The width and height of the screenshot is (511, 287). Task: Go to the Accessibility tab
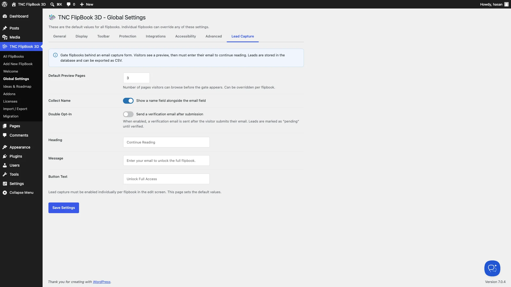(186, 36)
